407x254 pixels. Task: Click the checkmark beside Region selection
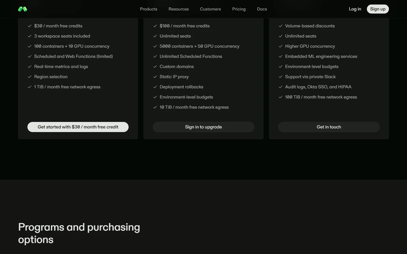tap(29, 77)
